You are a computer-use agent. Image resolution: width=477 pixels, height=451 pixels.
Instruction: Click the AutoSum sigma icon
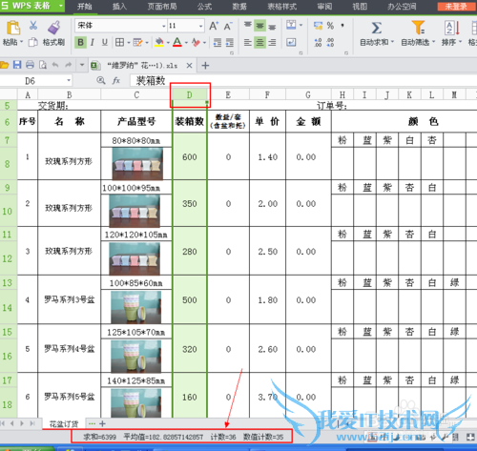[x=377, y=28]
